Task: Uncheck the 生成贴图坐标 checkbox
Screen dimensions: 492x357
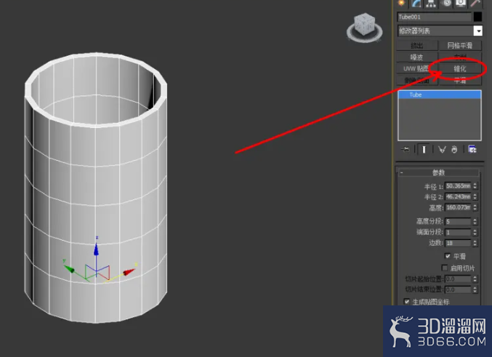Action: click(407, 302)
